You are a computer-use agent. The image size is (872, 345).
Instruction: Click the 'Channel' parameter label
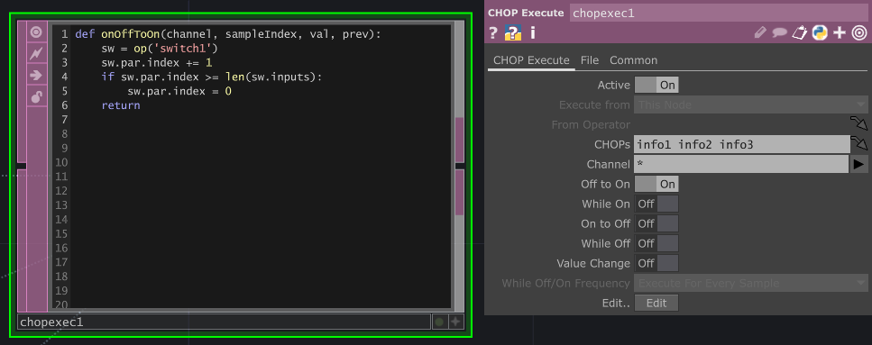coord(609,165)
